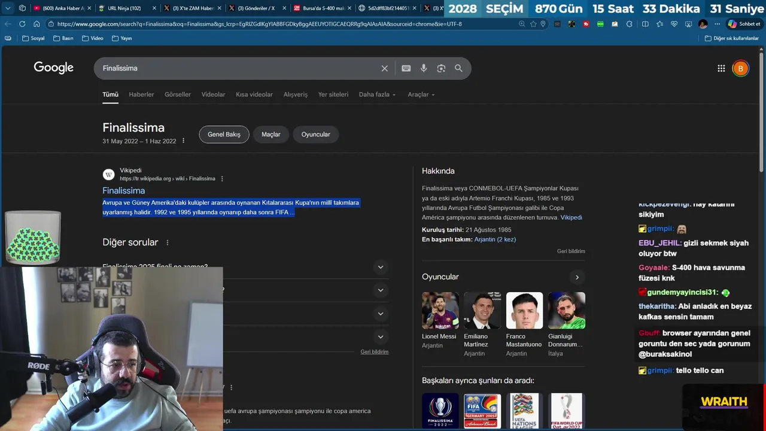This screenshot has width=766, height=431.
Task: Select the Yer siteleri filter
Action: point(333,95)
